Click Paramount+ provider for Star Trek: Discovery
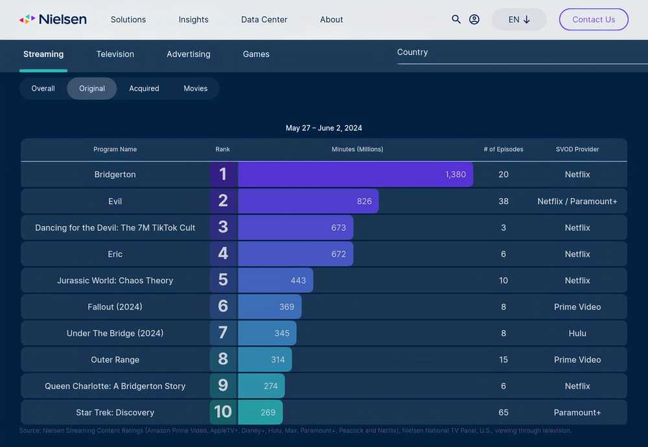648x447 pixels. [x=577, y=413]
